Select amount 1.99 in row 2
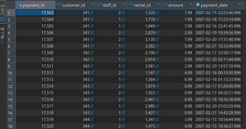246x129 pixels. pyautogui.click(x=178, y=19)
